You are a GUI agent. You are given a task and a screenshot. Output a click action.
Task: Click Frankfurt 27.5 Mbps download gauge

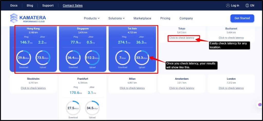pyautogui.click(x=73, y=108)
